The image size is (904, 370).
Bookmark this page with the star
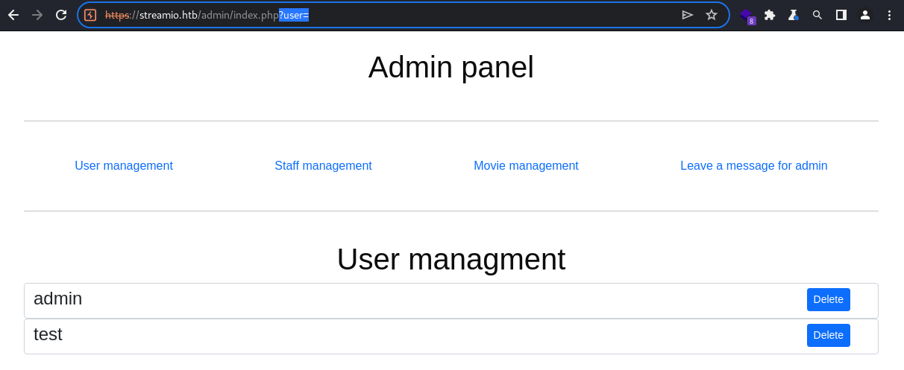coord(712,15)
